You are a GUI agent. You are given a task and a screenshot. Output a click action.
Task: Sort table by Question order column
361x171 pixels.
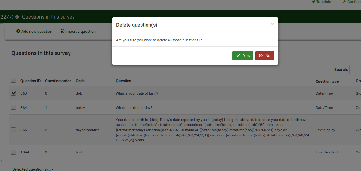pos(58,81)
